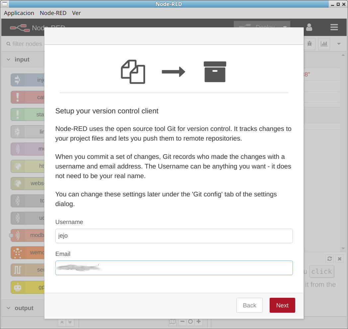Zoom out with the minus icon
This screenshot has width=348, height=329.
(x=182, y=322)
